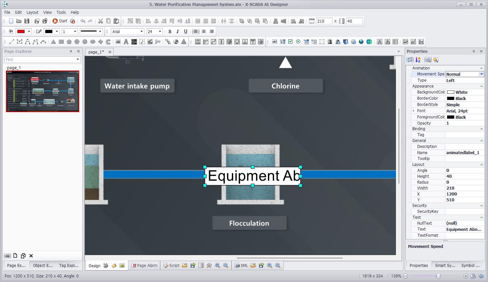Screen dimensions: 488x282
Task: Set text alignment to center
Action: 204,31
